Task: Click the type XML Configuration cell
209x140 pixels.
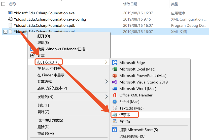Action: 189,19
